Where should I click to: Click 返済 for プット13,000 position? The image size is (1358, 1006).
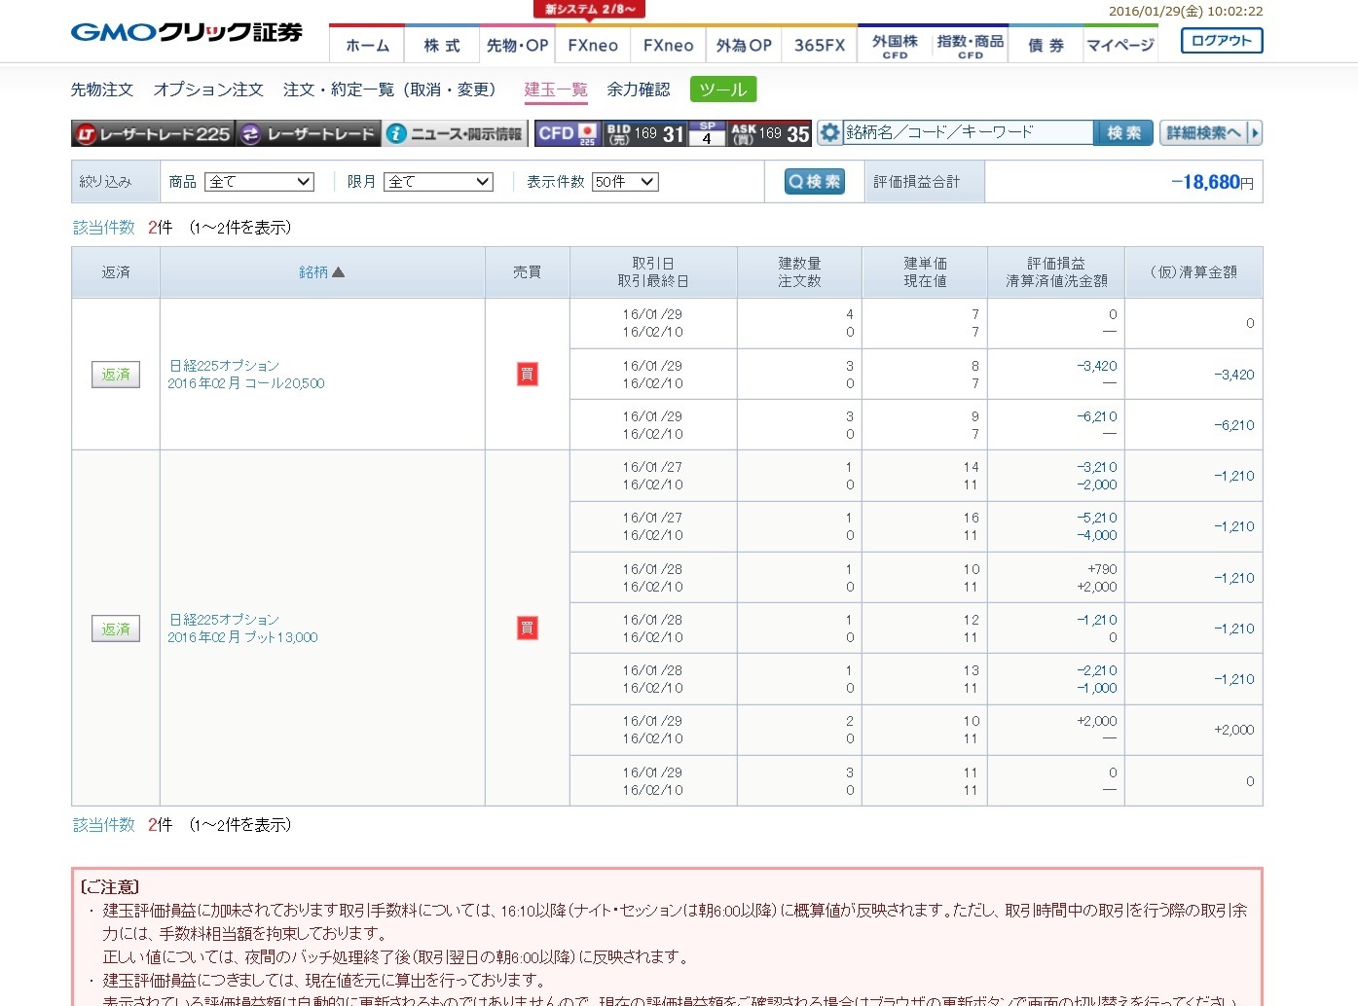pyautogui.click(x=116, y=629)
